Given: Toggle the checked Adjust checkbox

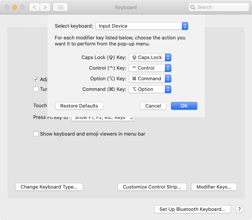Looking at the screenshot, I should click(x=36, y=79).
